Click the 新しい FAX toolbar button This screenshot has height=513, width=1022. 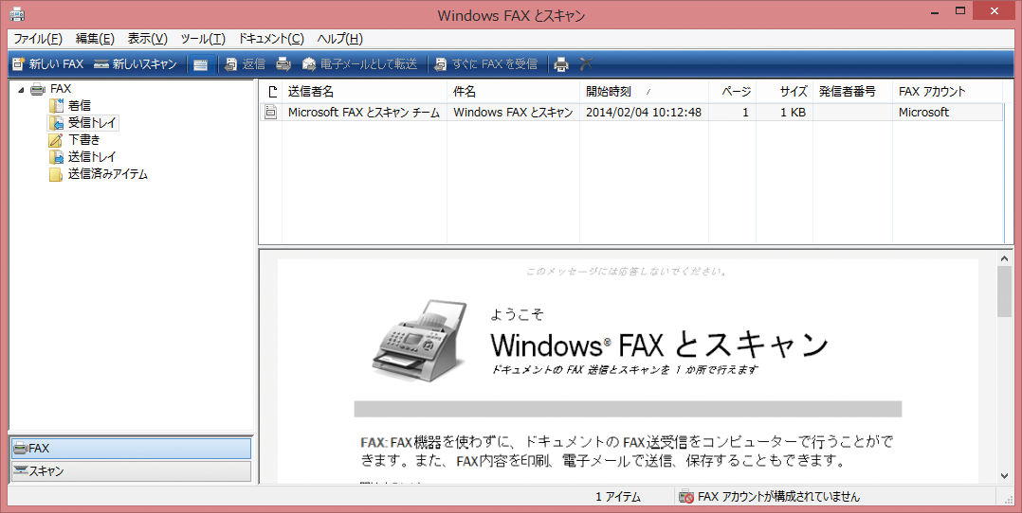pos(47,64)
